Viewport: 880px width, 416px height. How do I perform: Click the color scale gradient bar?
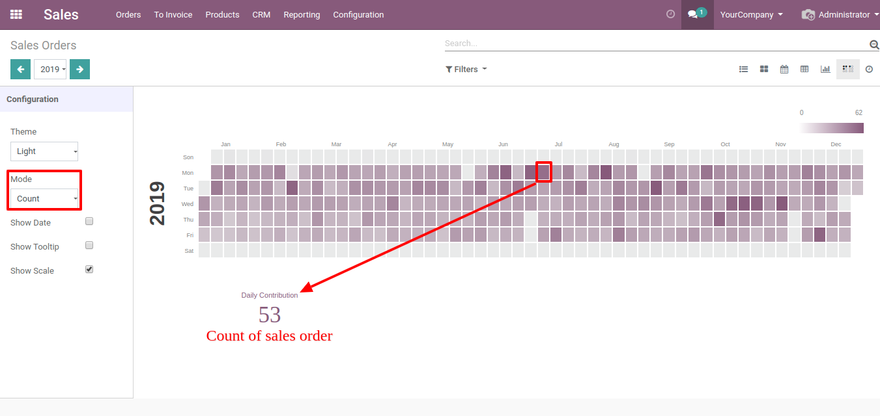click(832, 128)
